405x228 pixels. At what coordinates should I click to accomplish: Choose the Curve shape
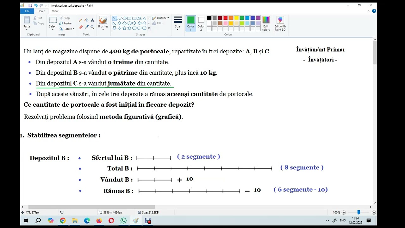tap(119, 18)
